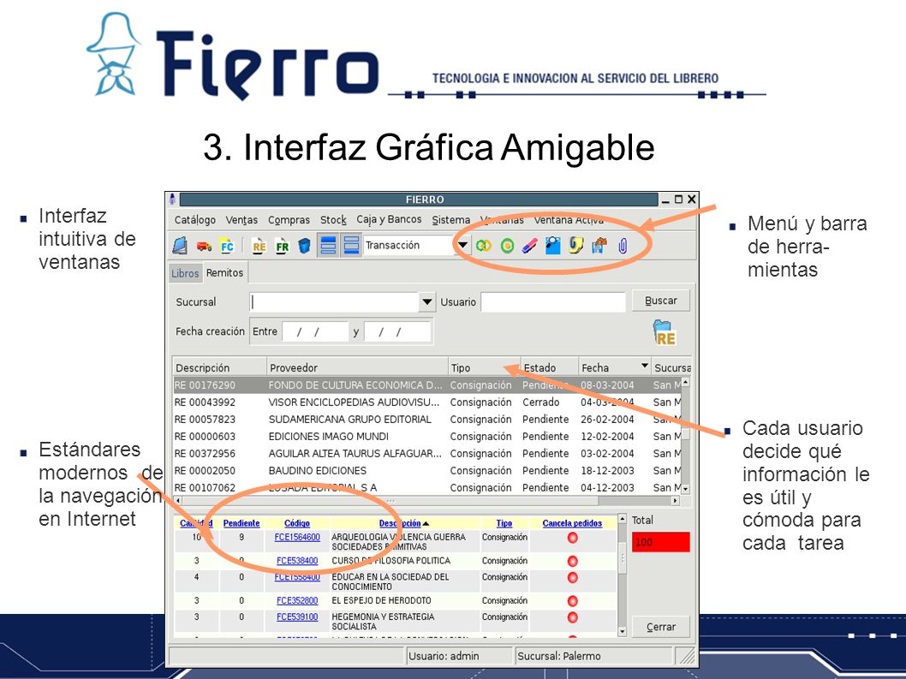Toggle the top-panel layout toolbar button

point(328,245)
